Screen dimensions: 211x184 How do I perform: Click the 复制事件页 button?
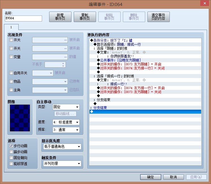point(85,17)
